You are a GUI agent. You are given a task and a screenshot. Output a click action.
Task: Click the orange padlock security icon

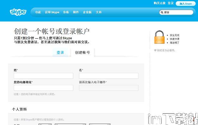tap(159, 37)
